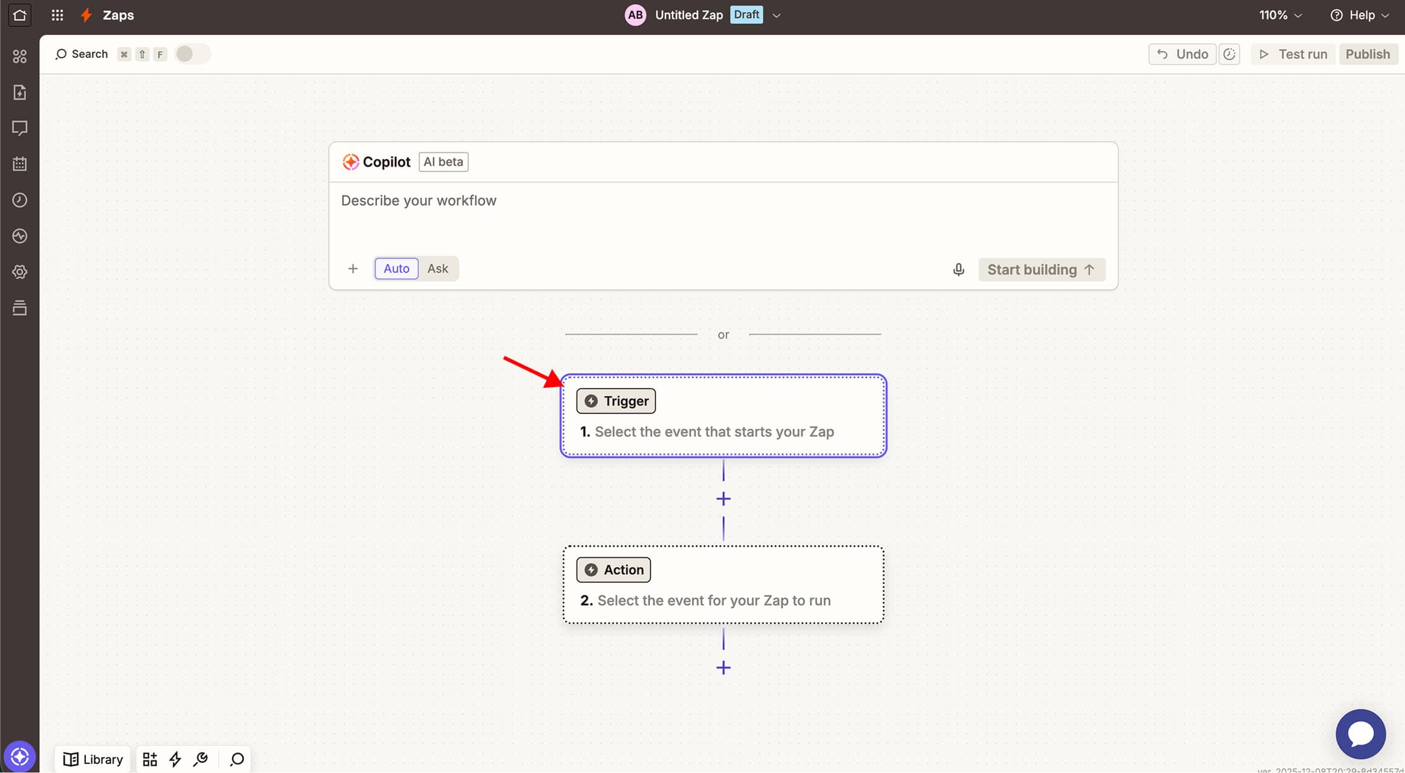The image size is (1405, 773).
Task: Click the microphone icon in Copilot
Action: coord(958,269)
